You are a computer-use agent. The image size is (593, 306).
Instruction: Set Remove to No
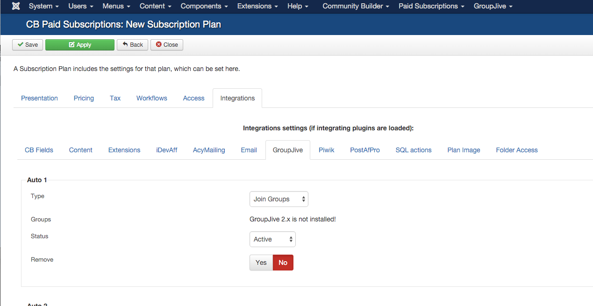(x=283, y=263)
